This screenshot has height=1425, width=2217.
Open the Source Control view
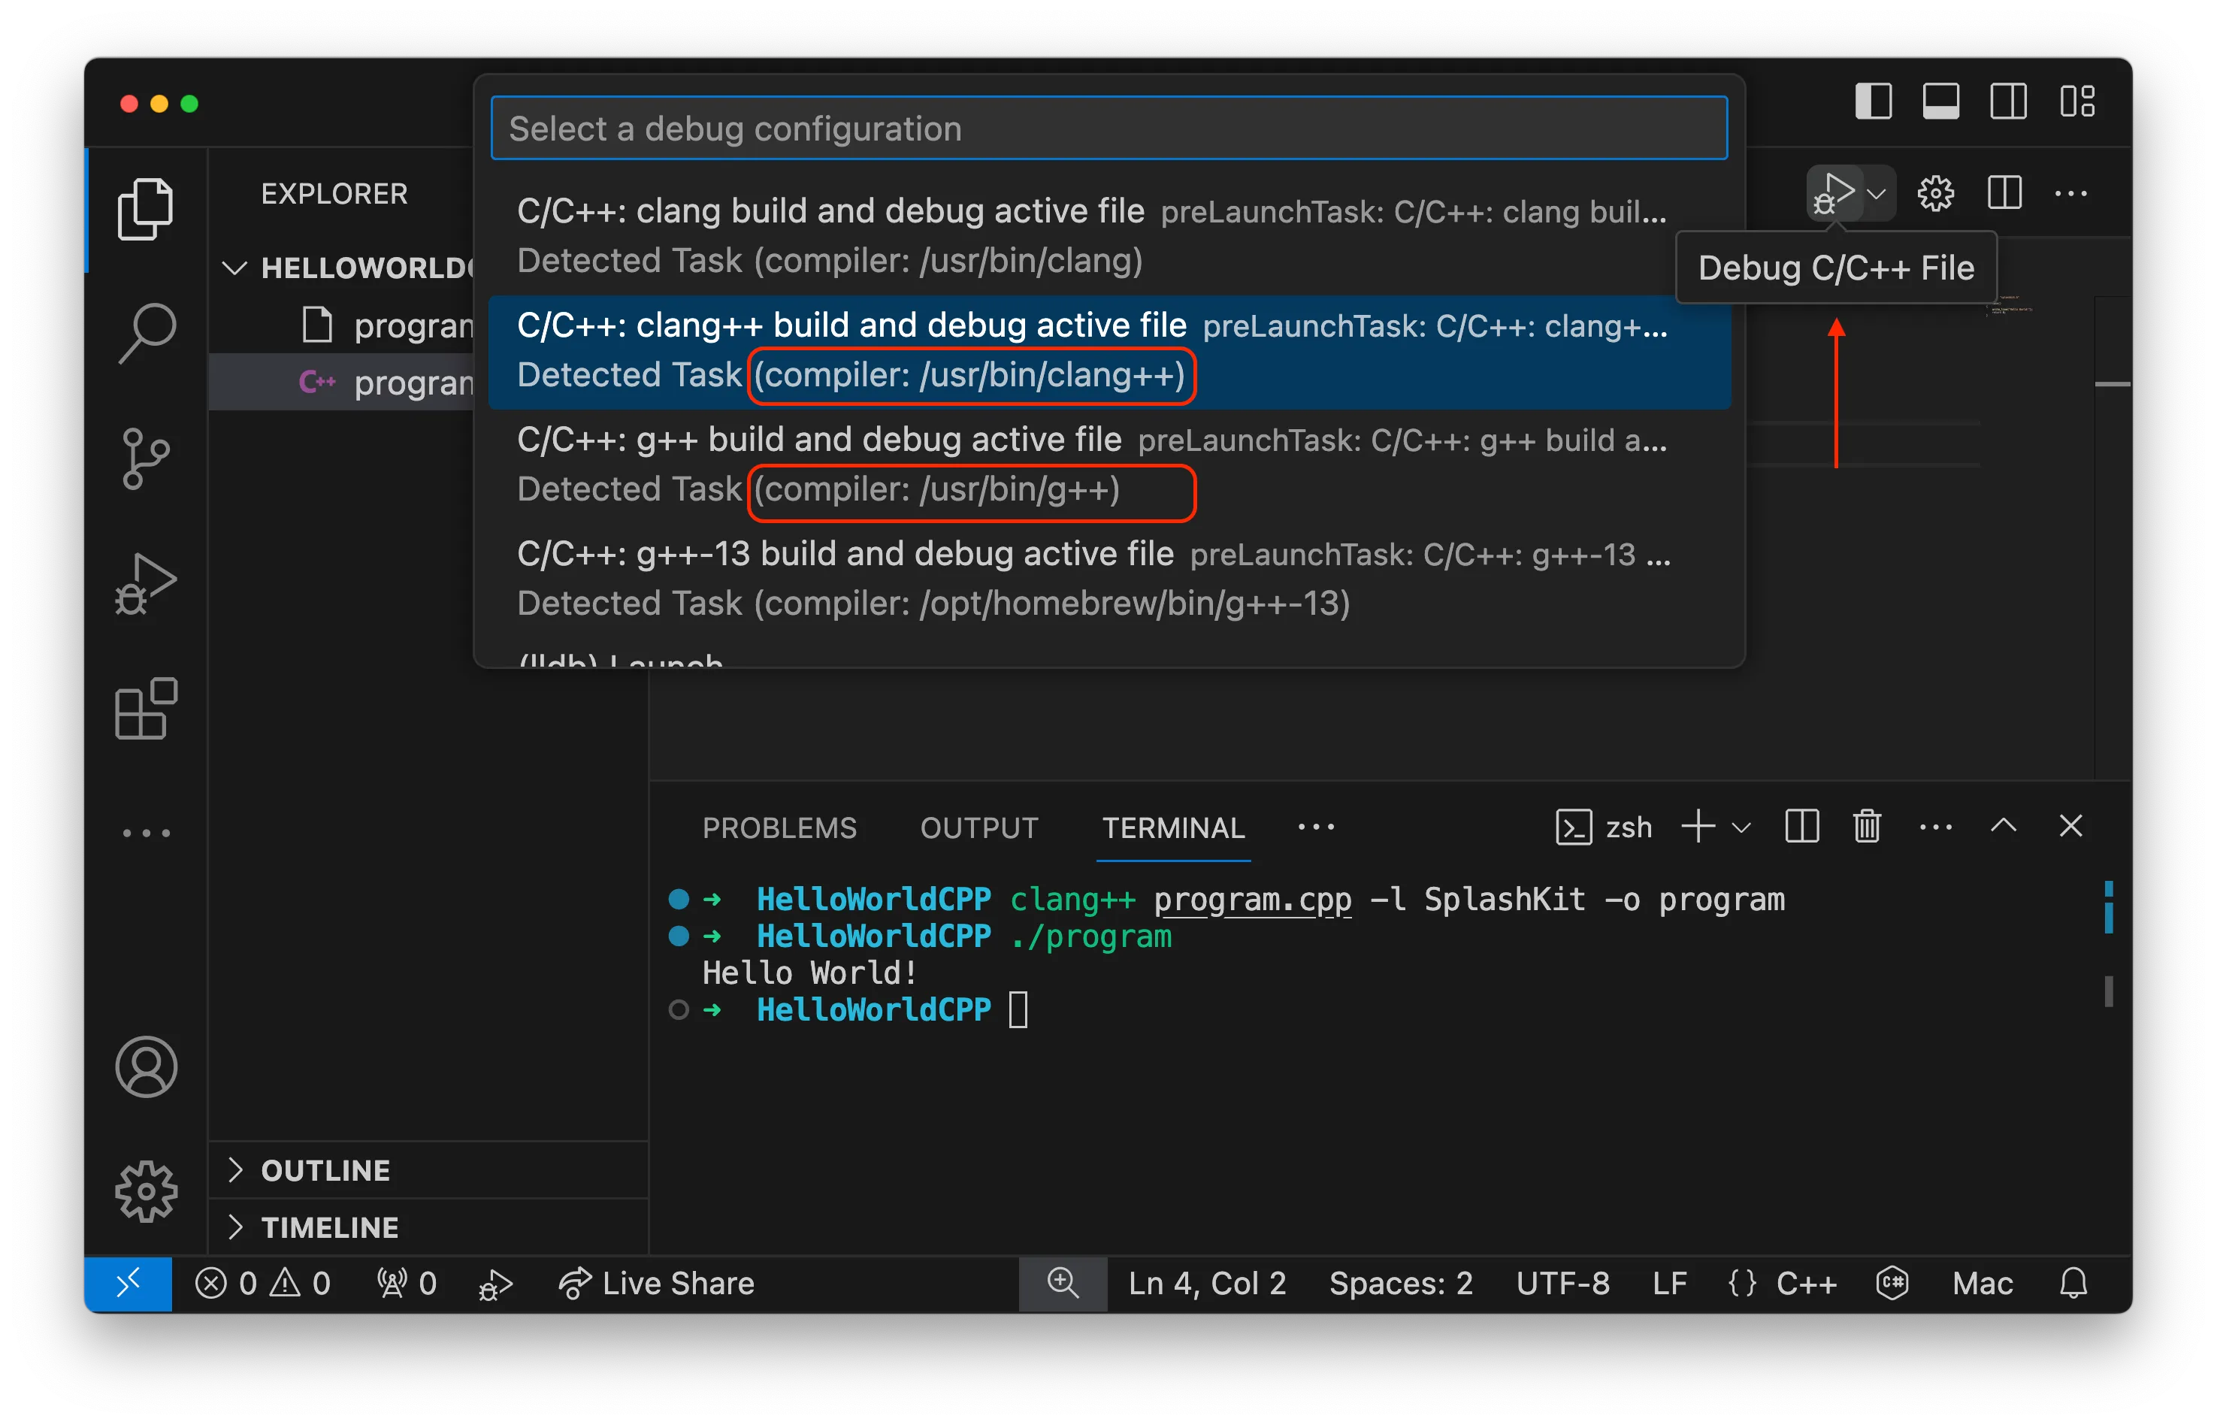click(x=145, y=458)
